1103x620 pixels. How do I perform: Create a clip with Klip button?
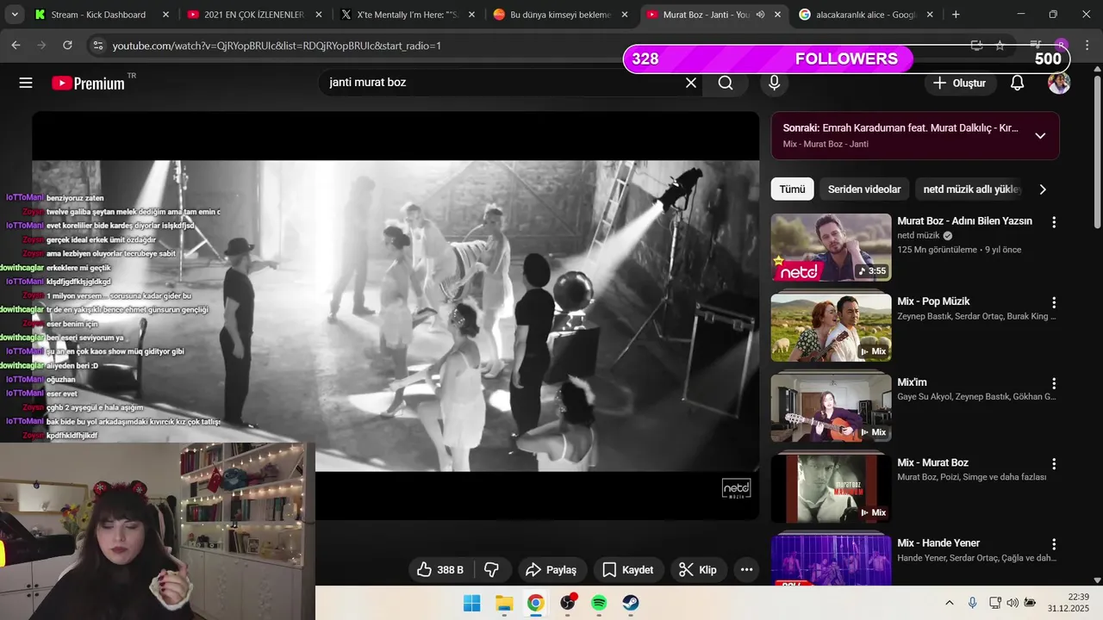pyautogui.click(x=698, y=569)
